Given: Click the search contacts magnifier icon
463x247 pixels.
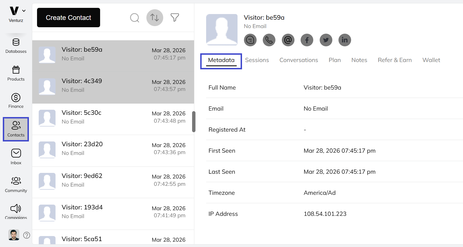Looking at the screenshot, I should tap(135, 18).
